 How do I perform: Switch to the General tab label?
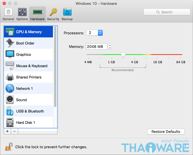[8, 19]
